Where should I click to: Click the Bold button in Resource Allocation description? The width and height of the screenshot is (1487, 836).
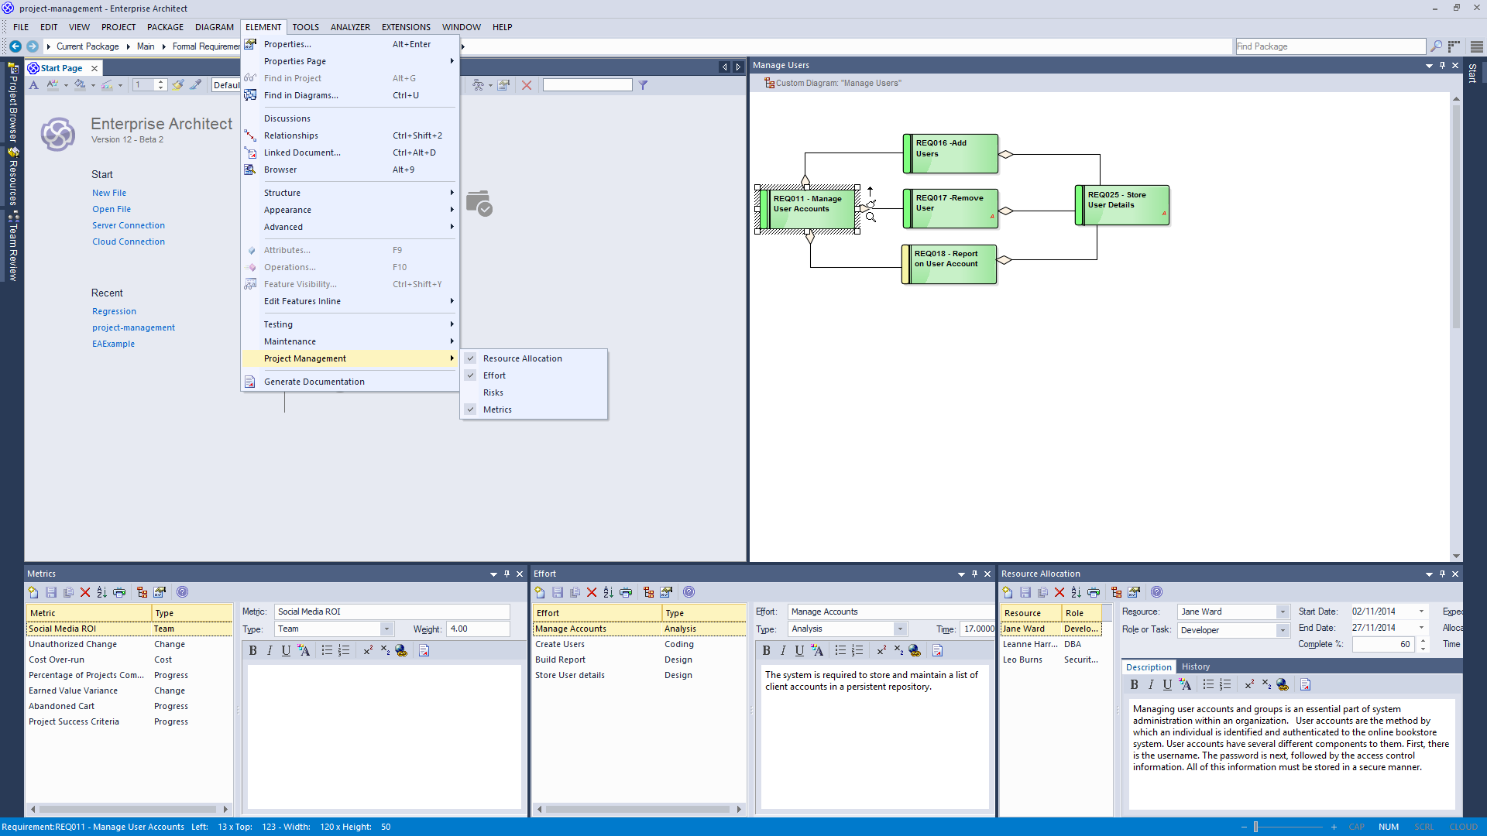coord(1134,684)
